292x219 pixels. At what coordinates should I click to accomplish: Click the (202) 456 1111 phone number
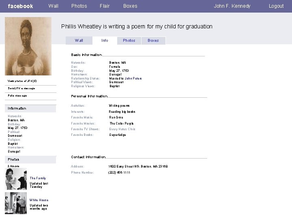pos(119,172)
